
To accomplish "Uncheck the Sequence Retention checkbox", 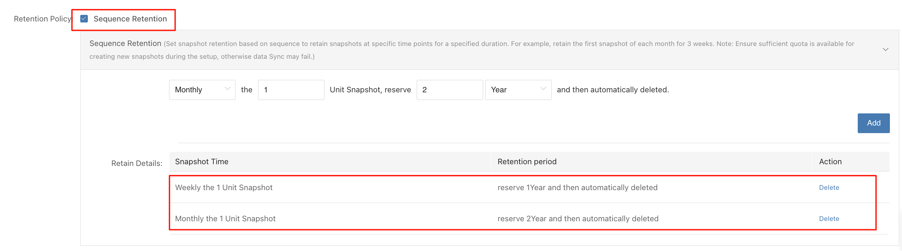I will tap(84, 19).
